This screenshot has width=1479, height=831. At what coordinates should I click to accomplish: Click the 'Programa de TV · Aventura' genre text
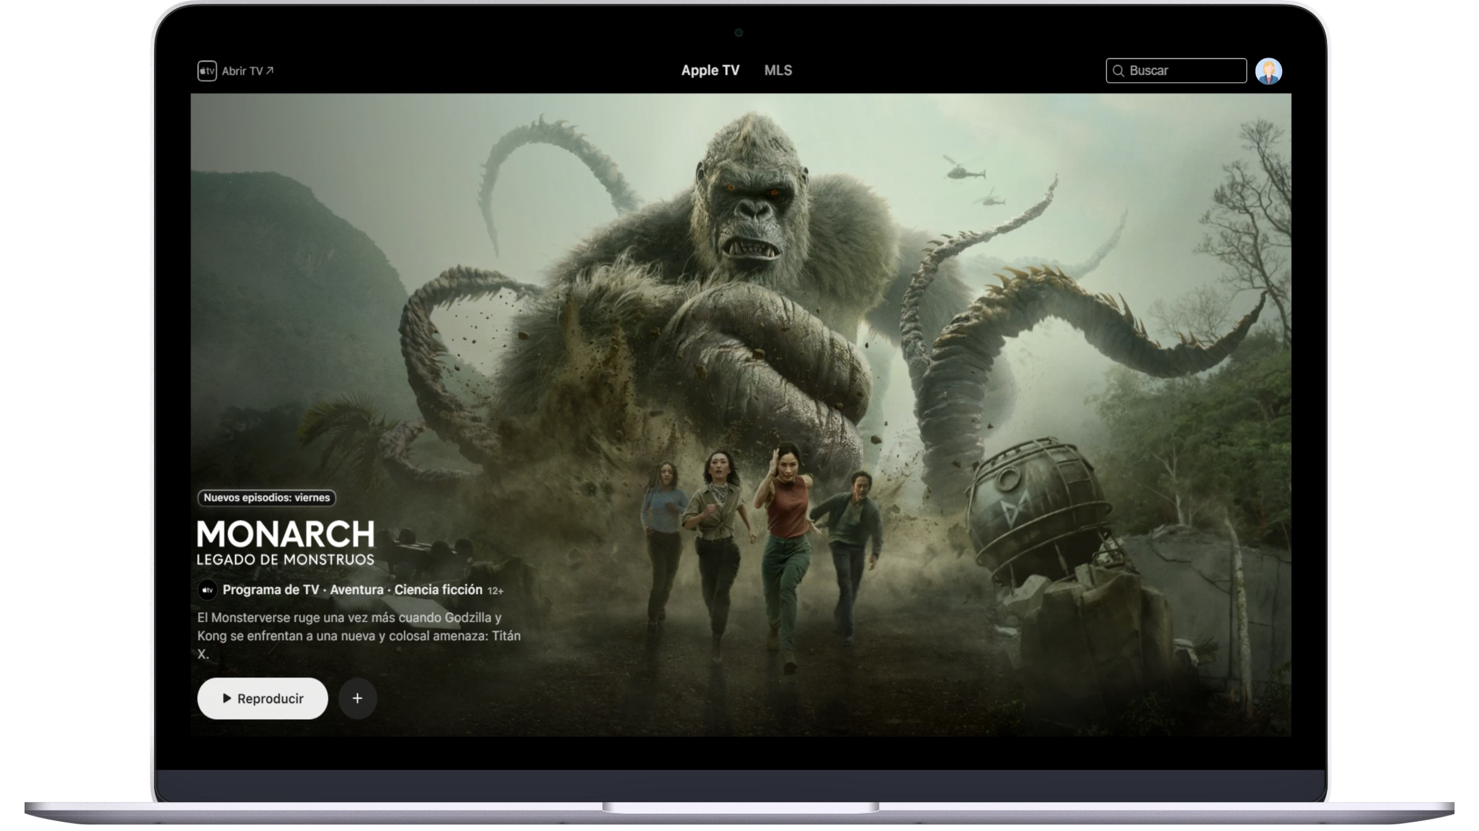303,590
